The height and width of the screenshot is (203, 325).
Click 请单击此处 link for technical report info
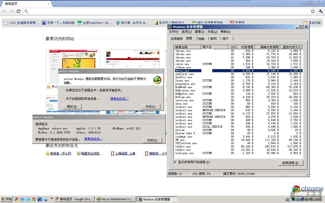point(93,139)
